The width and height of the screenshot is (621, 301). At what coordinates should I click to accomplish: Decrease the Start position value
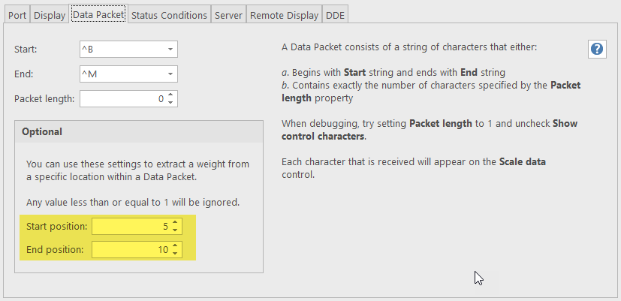pyautogui.click(x=174, y=230)
